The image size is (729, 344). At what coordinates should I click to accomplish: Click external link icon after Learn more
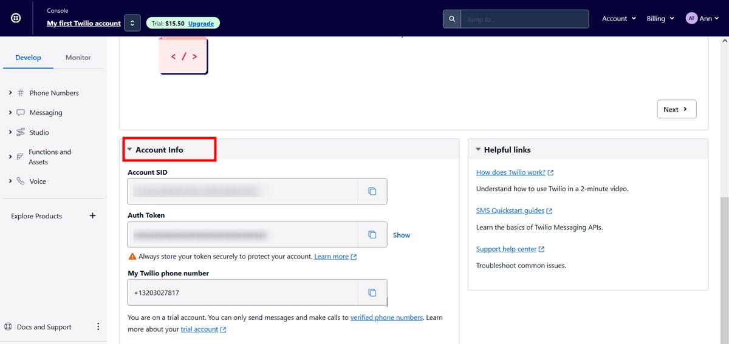354,257
